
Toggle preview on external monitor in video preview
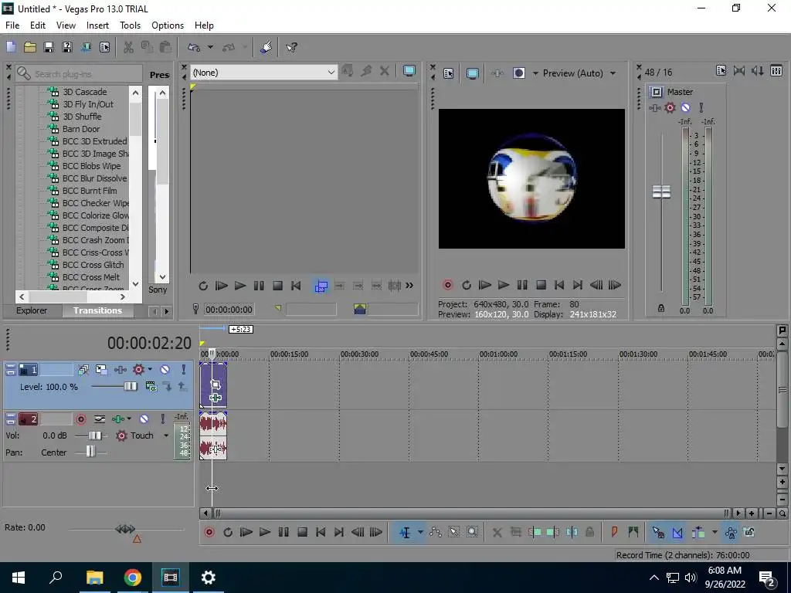point(472,73)
